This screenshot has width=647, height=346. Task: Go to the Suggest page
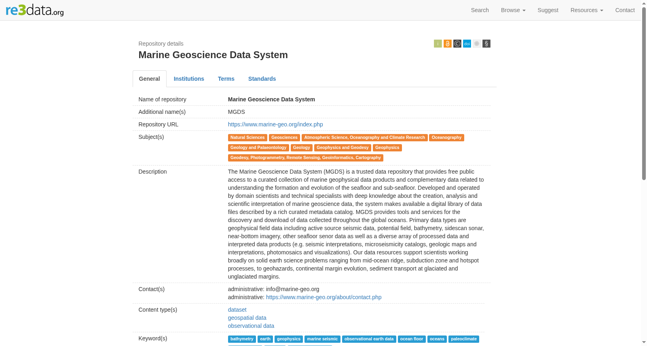[x=548, y=10]
